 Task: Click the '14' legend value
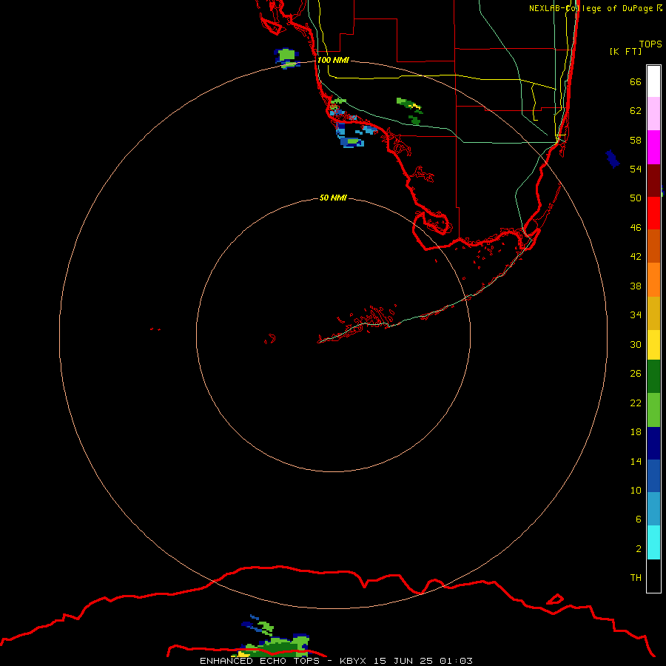[x=636, y=461]
